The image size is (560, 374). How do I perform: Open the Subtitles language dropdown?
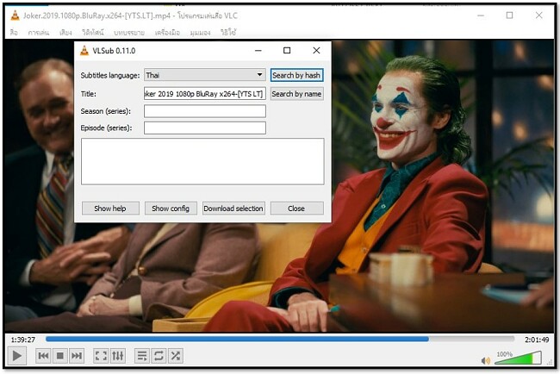(205, 75)
